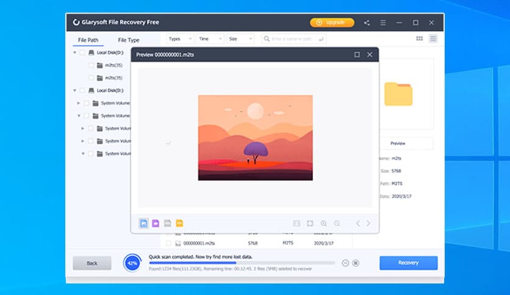Image resolution: width=510 pixels, height=295 pixels.
Task: Check Local Disk(D:) that contains System Volume folders
Action: [82, 90]
